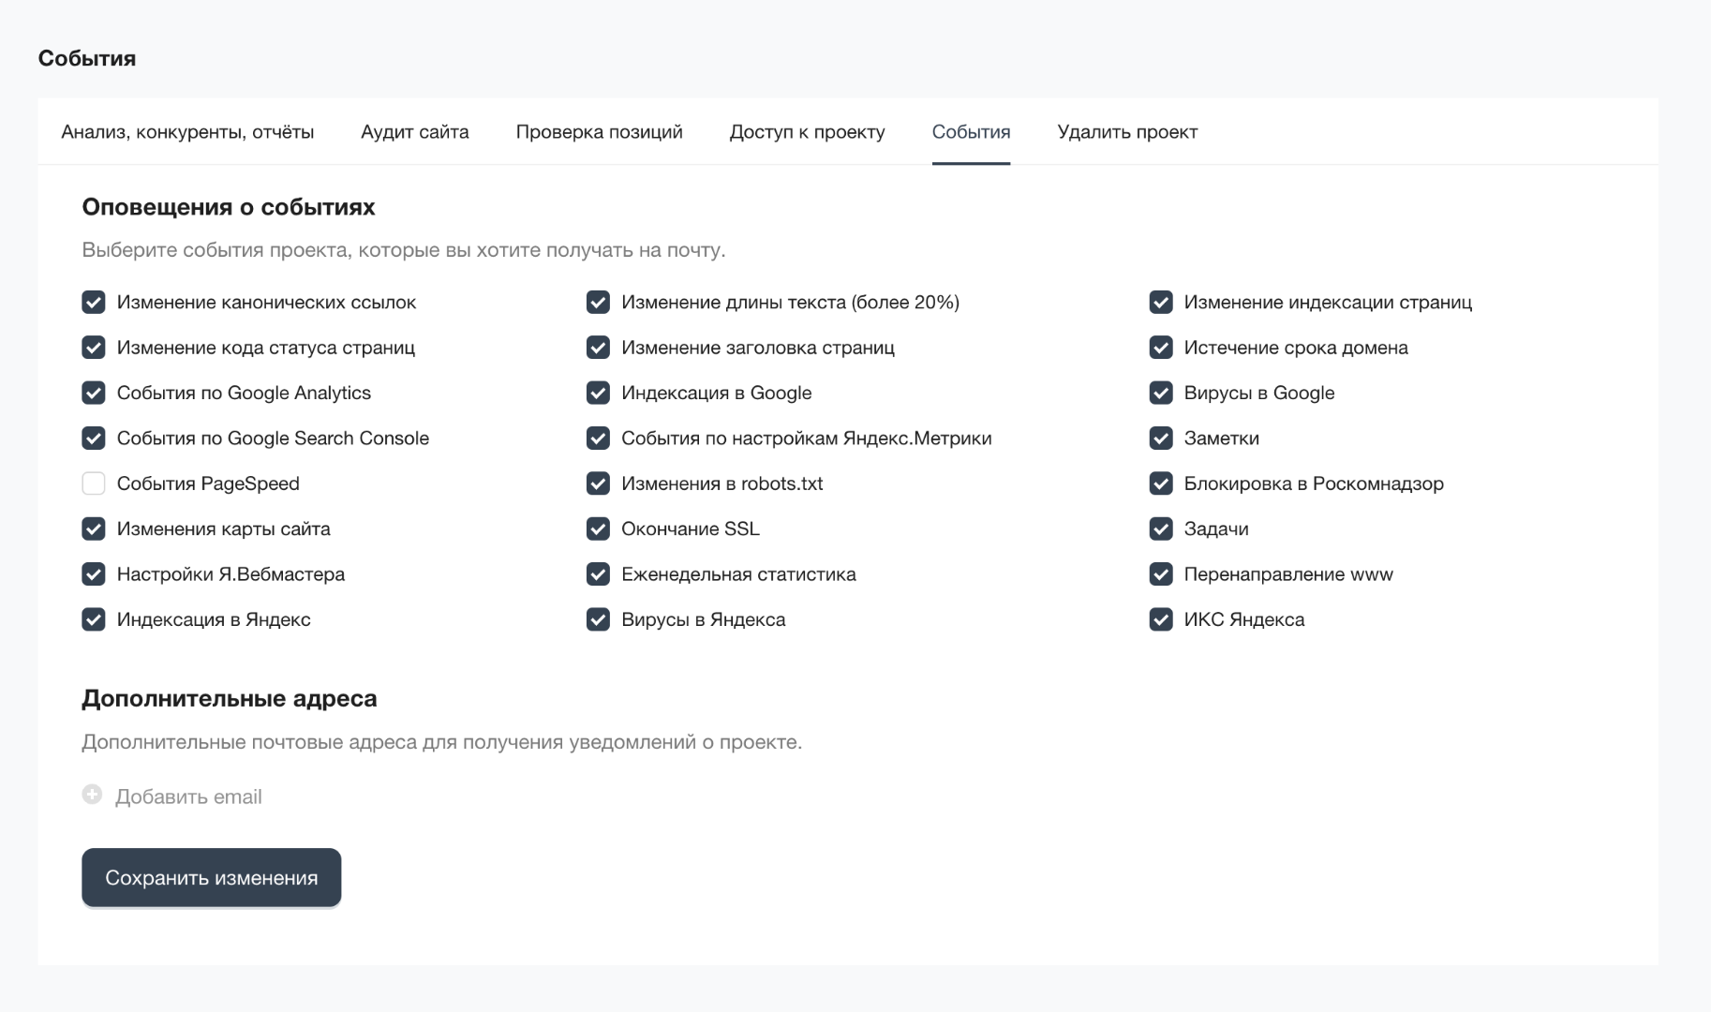Uncheck Изменение канонических ссылок checkbox
1711x1012 pixels.
[94, 303]
